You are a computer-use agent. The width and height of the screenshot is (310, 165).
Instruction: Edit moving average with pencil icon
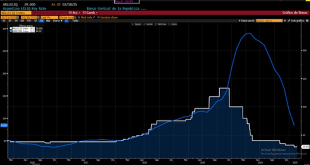tap(94, 17)
